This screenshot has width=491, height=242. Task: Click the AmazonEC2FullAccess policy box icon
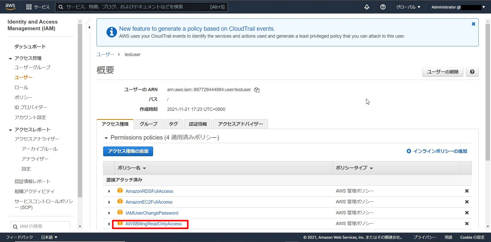pos(120,201)
